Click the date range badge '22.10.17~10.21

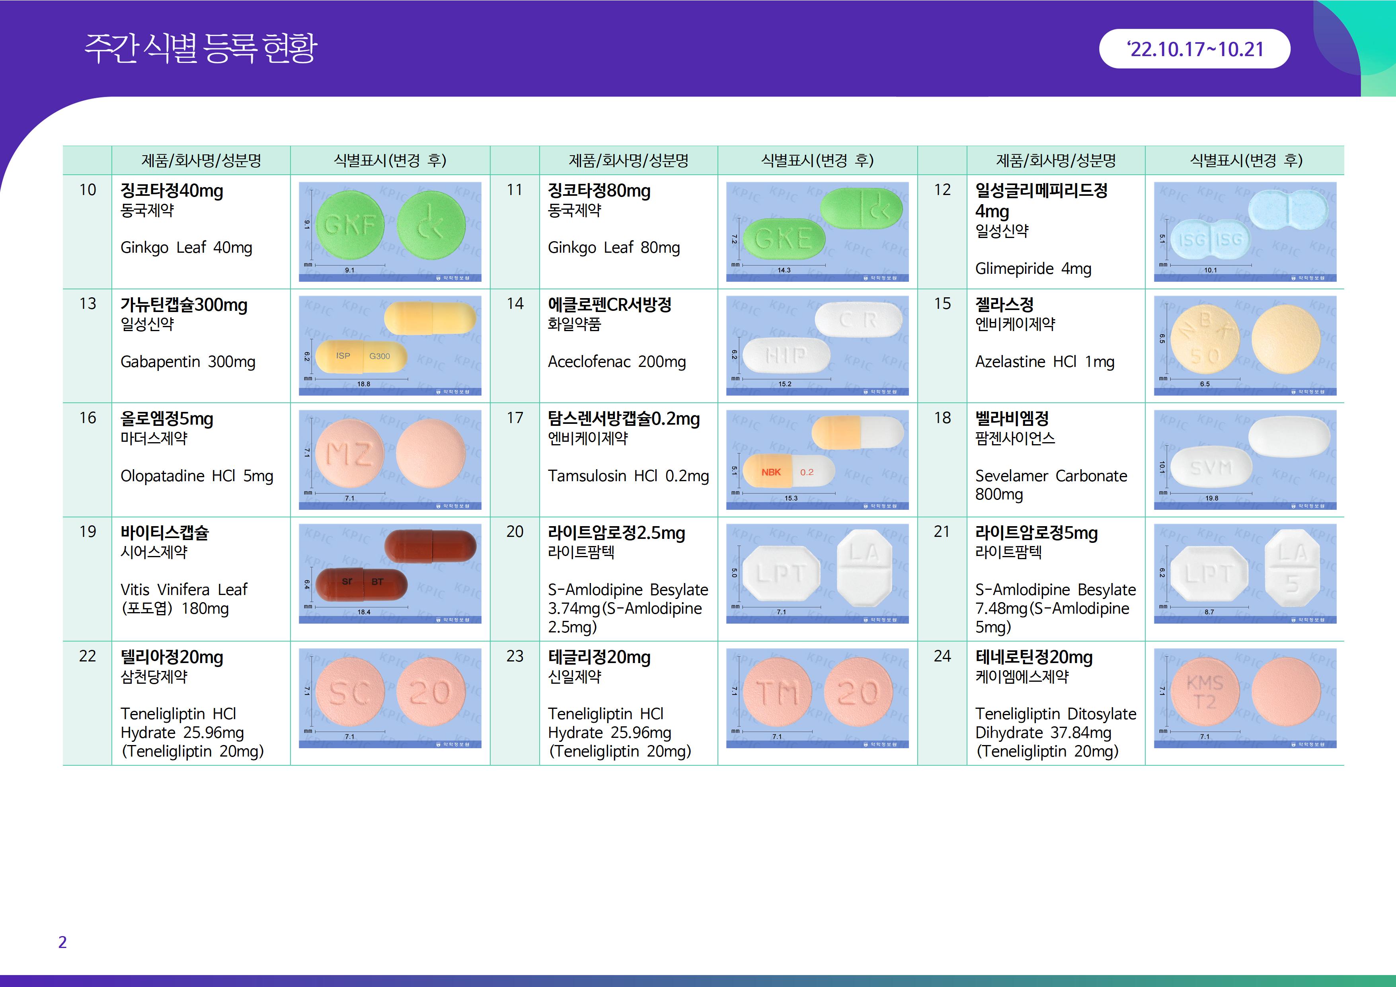click(x=1194, y=49)
